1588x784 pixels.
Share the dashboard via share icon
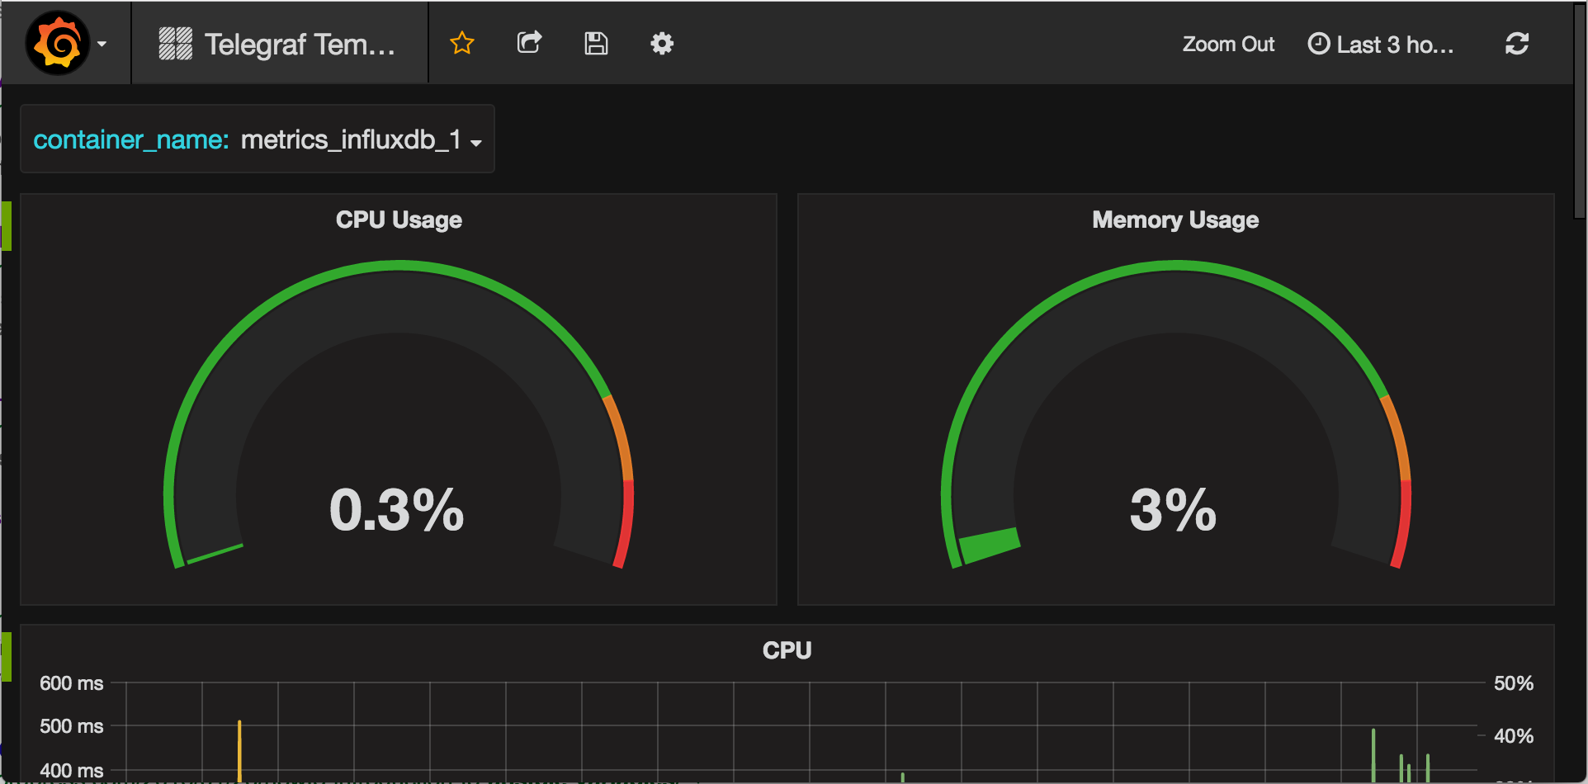tap(529, 43)
